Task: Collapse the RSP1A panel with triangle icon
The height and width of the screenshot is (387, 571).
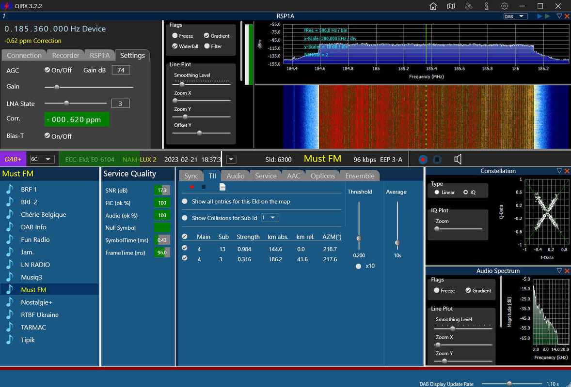Action: coord(559,16)
